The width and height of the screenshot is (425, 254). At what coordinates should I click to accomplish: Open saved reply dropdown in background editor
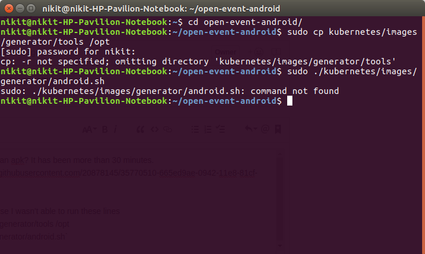251,129
